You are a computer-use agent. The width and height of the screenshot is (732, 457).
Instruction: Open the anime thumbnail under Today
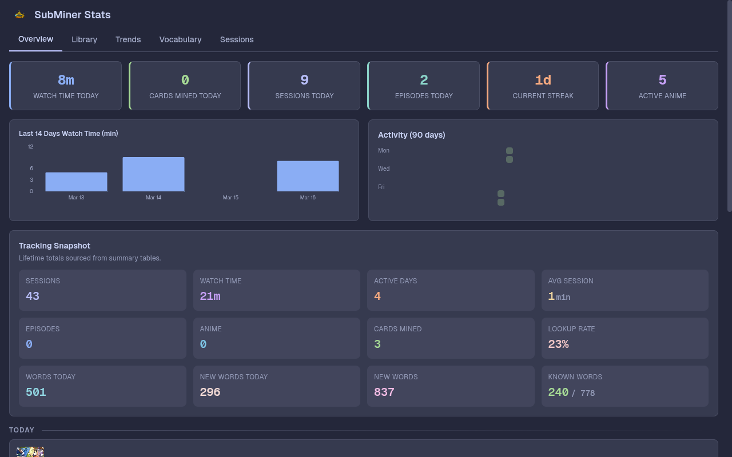pyautogui.click(x=31, y=451)
